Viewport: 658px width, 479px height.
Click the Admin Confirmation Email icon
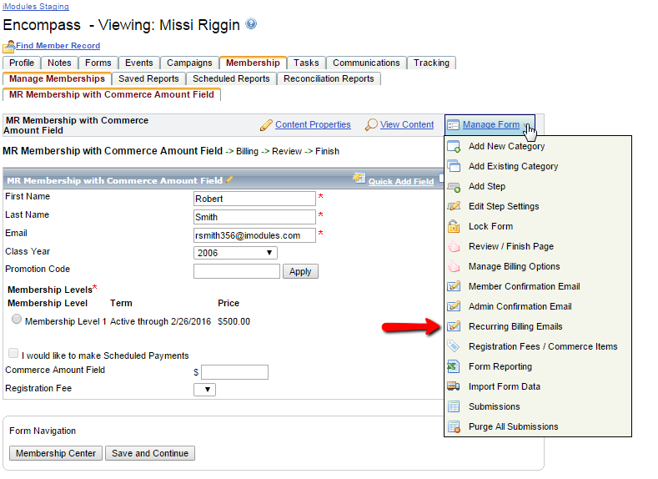pos(454,306)
